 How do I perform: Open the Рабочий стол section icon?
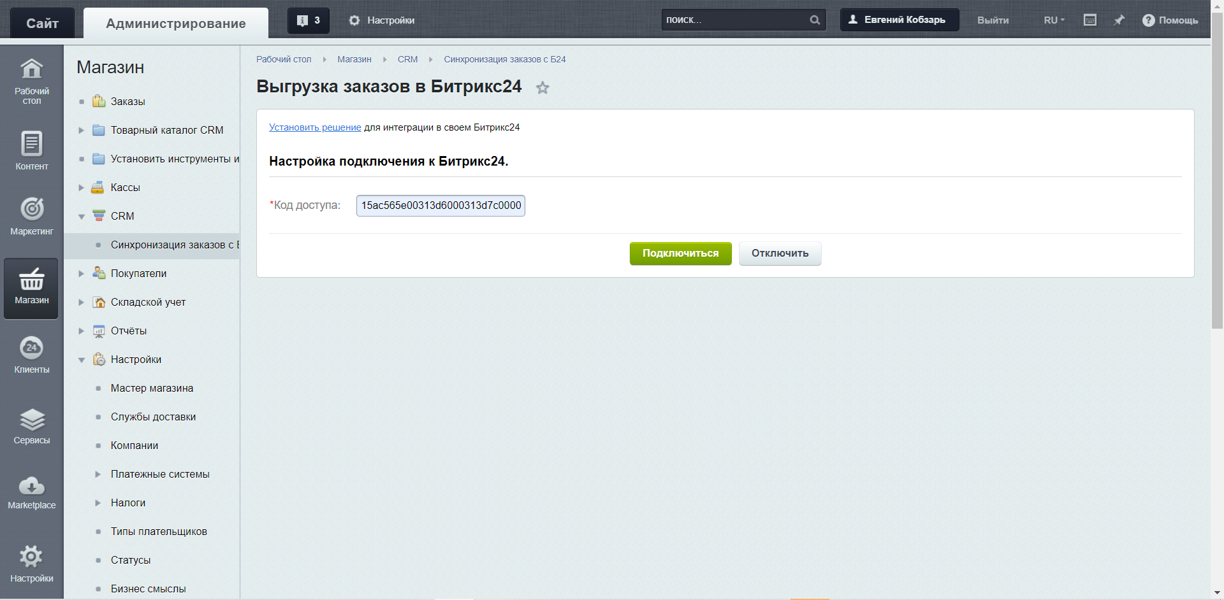coord(32,69)
